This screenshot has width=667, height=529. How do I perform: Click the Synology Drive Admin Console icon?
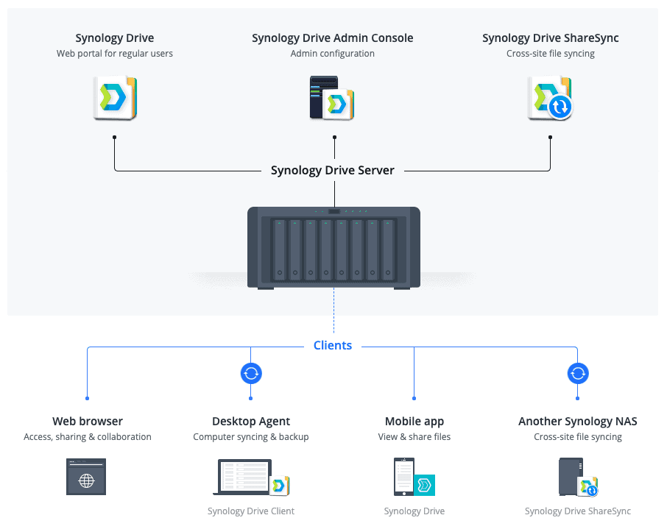click(333, 98)
